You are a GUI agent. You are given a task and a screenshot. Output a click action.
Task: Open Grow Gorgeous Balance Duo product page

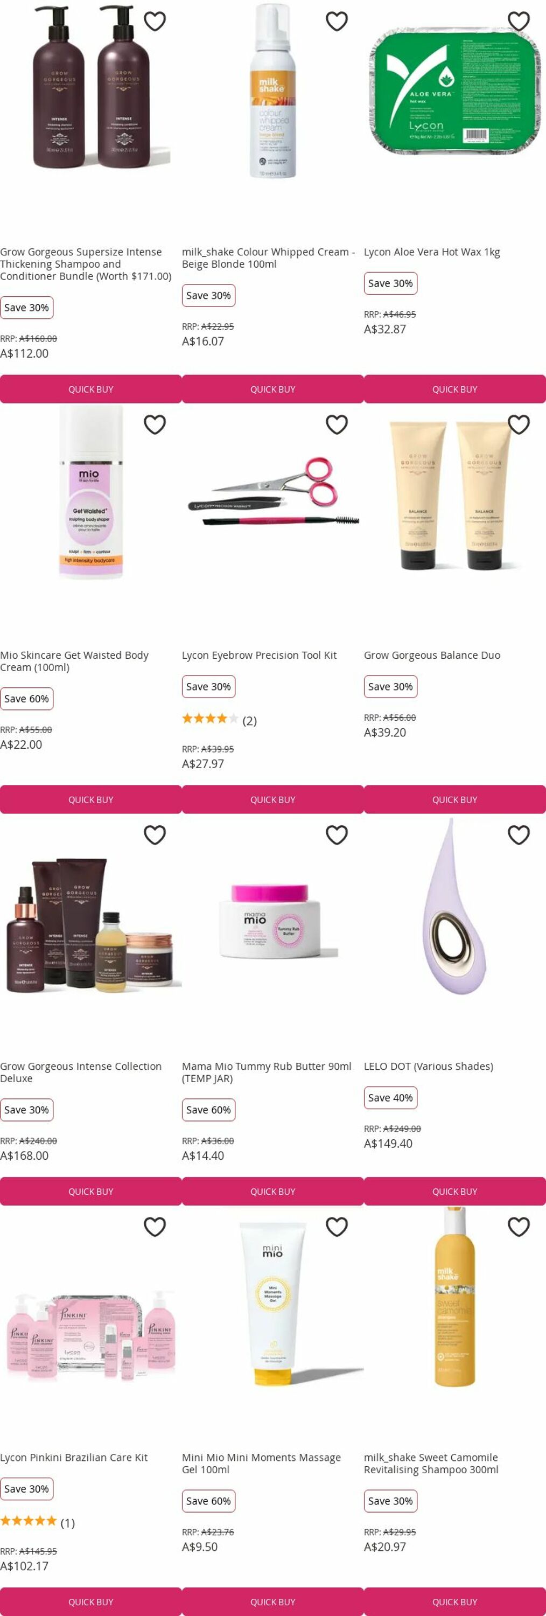click(x=432, y=655)
